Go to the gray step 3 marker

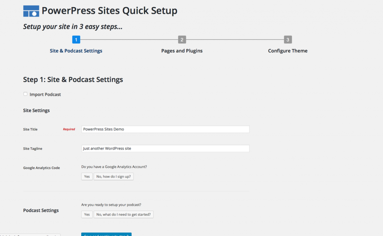pos(288,40)
